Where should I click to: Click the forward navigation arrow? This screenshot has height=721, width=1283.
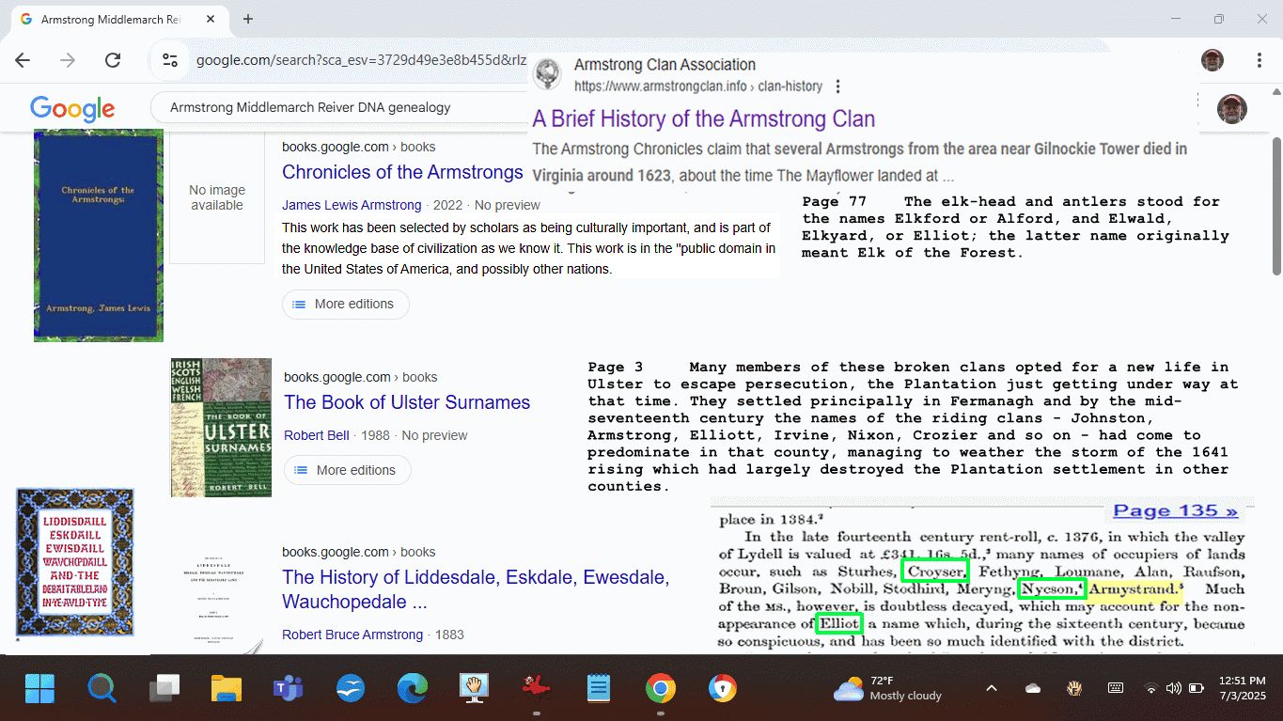[x=68, y=60]
